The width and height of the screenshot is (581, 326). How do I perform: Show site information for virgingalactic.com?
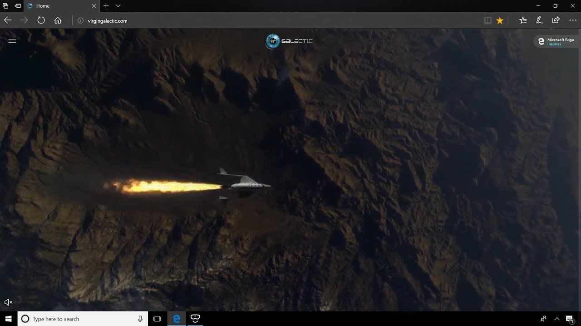point(81,20)
